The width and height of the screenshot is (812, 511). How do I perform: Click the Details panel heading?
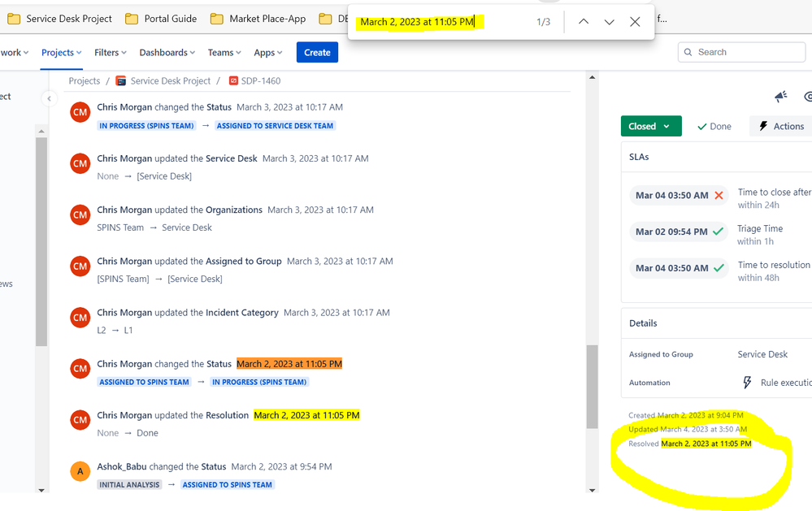coord(643,323)
